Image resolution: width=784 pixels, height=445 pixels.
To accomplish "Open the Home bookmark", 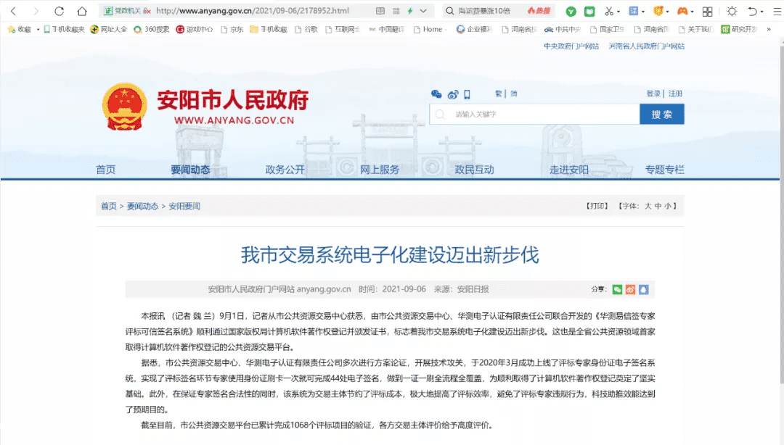I will tap(428, 30).
